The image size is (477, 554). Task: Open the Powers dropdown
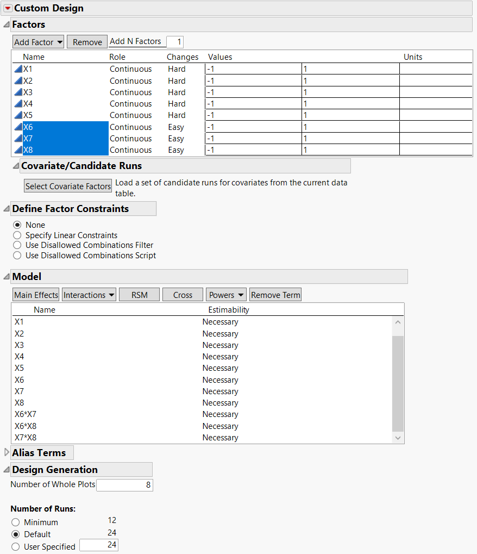(x=226, y=294)
